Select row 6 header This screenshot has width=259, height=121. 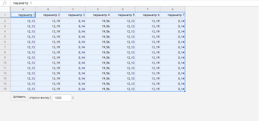5,42
